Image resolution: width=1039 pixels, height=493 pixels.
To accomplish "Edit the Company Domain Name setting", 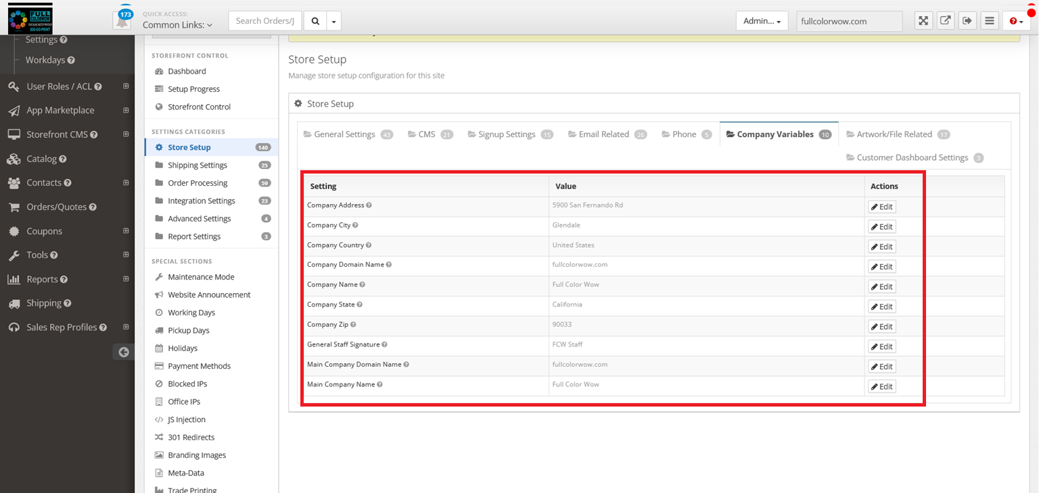I will click(882, 266).
